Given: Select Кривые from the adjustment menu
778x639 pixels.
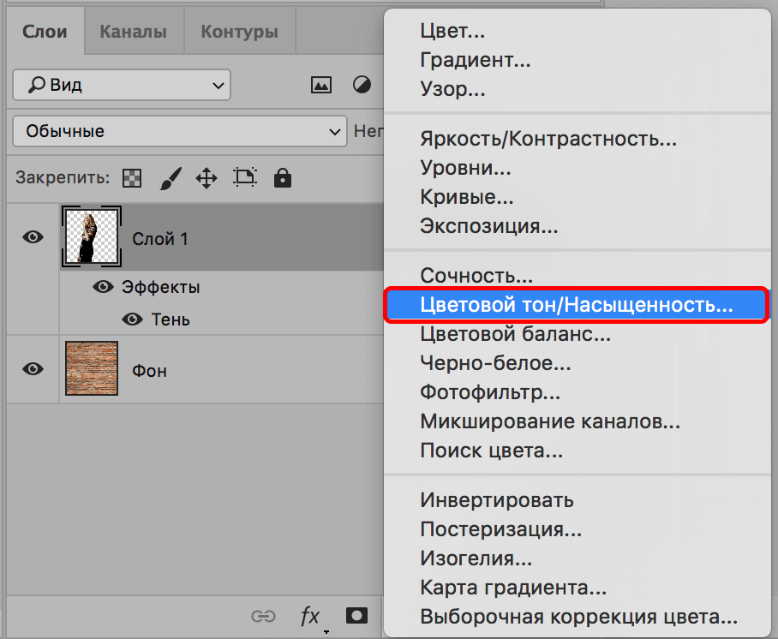Looking at the screenshot, I should (467, 197).
